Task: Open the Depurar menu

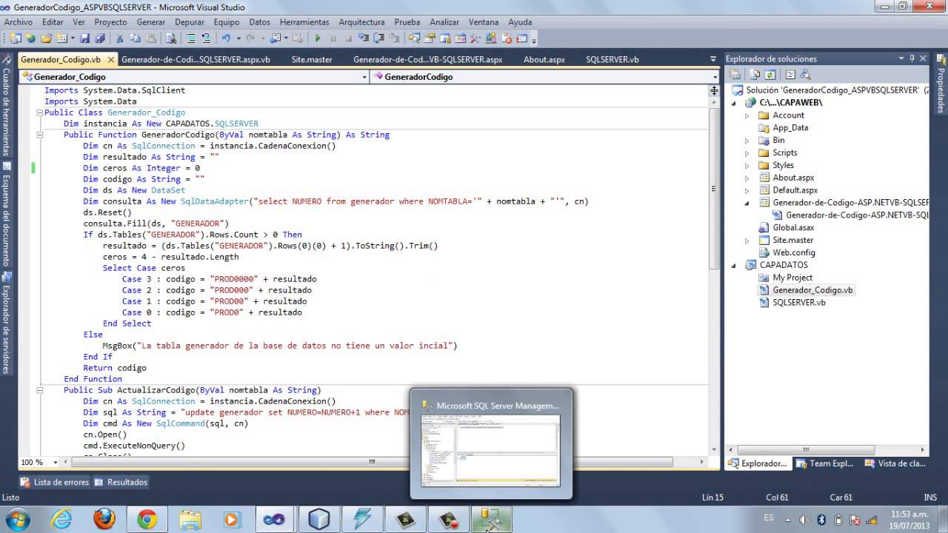Action: pos(190,22)
